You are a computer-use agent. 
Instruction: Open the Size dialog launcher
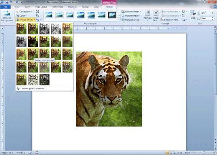pyautogui.click(x=213, y=24)
